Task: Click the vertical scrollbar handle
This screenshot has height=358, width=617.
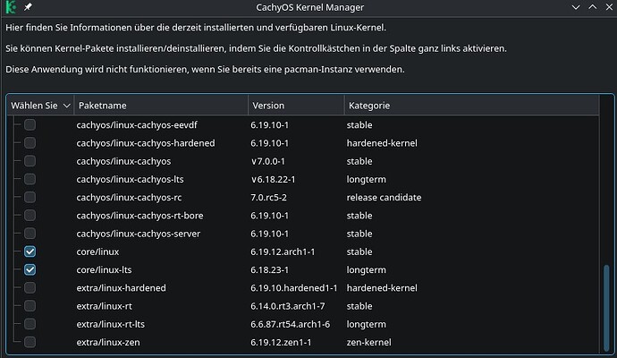Action: pos(606,308)
